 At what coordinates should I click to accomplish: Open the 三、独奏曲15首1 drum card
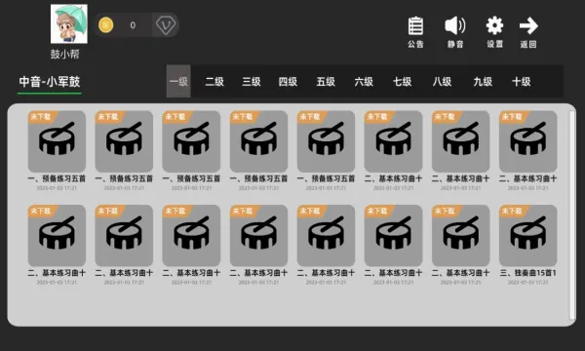tap(527, 235)
